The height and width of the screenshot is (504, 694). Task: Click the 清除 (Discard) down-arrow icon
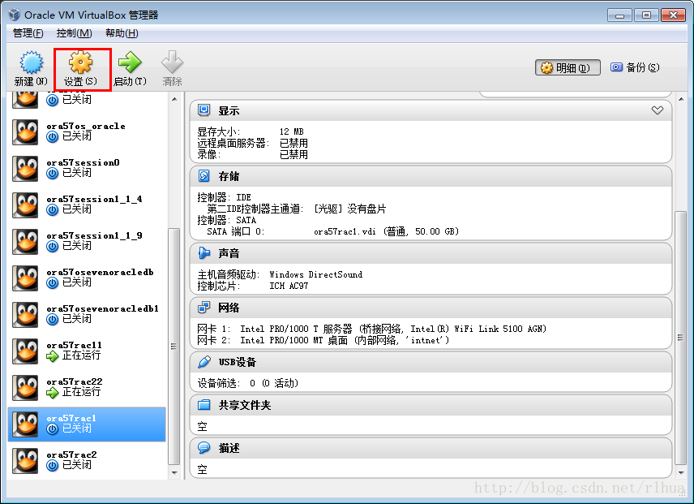(172, 62)
